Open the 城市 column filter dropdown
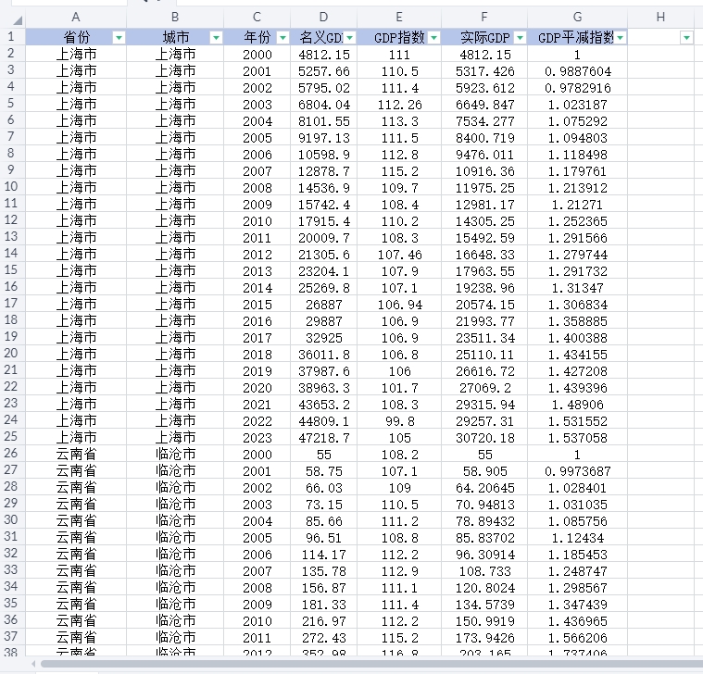Image resolution: width=703 pixels, height=674 pixels. 216,38
